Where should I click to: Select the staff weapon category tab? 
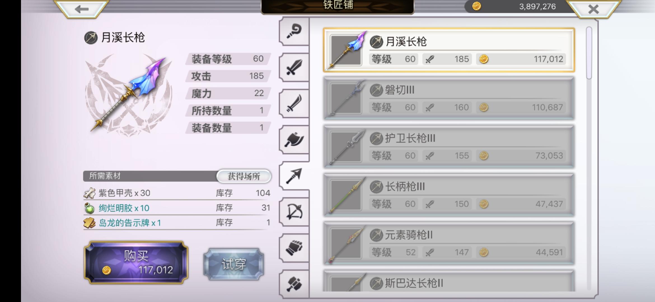point(294,31)
